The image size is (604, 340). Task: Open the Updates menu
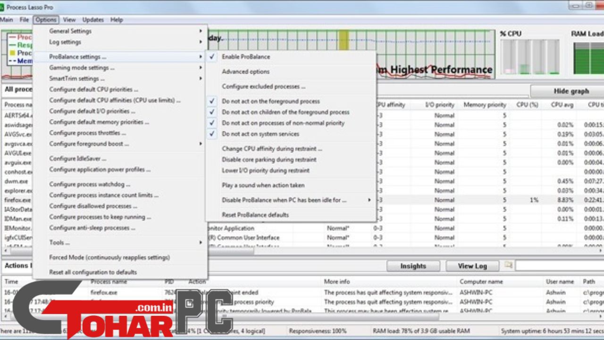pyautogui.click(x=93, y=20)
